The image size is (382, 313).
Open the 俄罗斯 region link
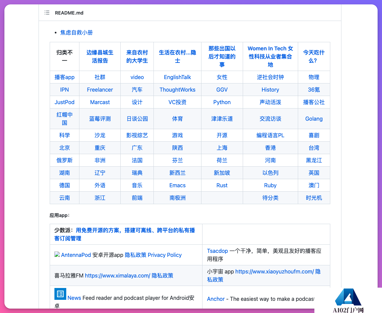tap(65, 160)
